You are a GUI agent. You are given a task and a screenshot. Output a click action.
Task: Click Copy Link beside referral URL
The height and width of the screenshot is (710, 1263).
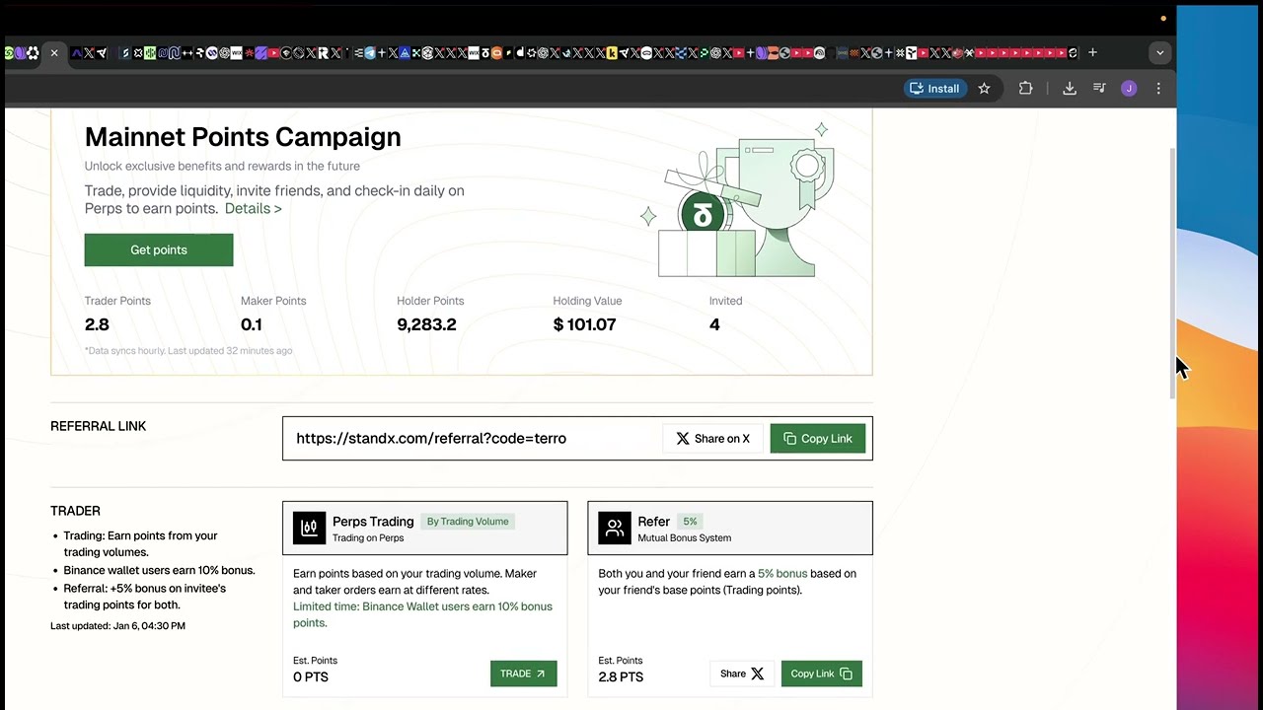[x=818, y=439]
